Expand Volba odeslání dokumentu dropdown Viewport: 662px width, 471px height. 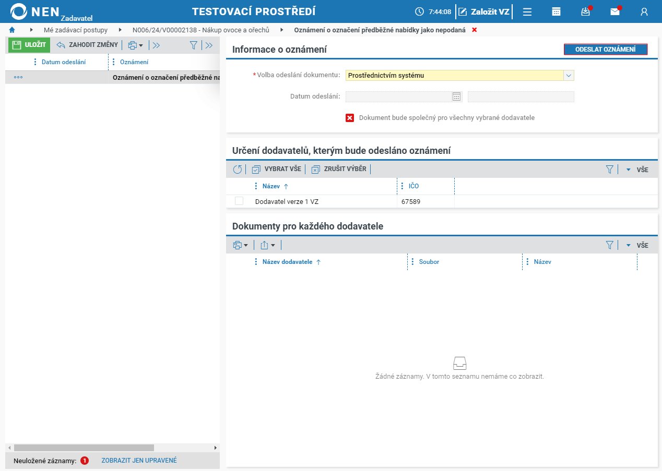click(x=569, y=76)
